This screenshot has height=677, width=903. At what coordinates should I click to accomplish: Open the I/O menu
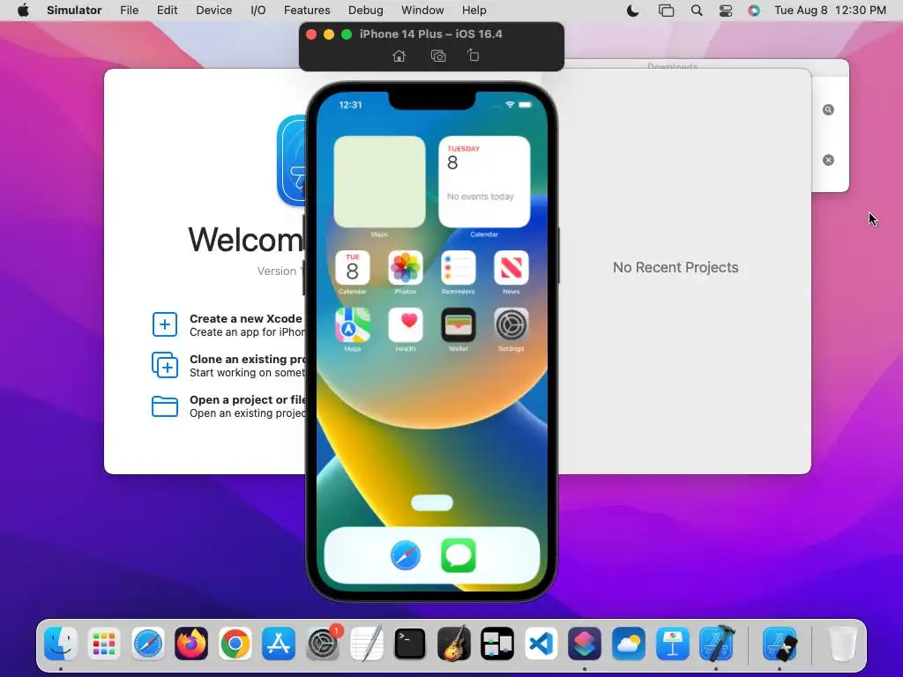point(258,11)
